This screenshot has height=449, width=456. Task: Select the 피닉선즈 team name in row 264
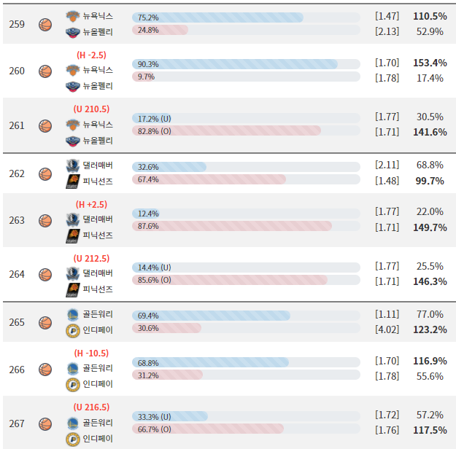[x=98, y=289]
